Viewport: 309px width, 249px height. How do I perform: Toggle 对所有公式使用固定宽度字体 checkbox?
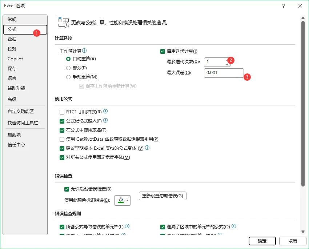(x=62, y=157)
